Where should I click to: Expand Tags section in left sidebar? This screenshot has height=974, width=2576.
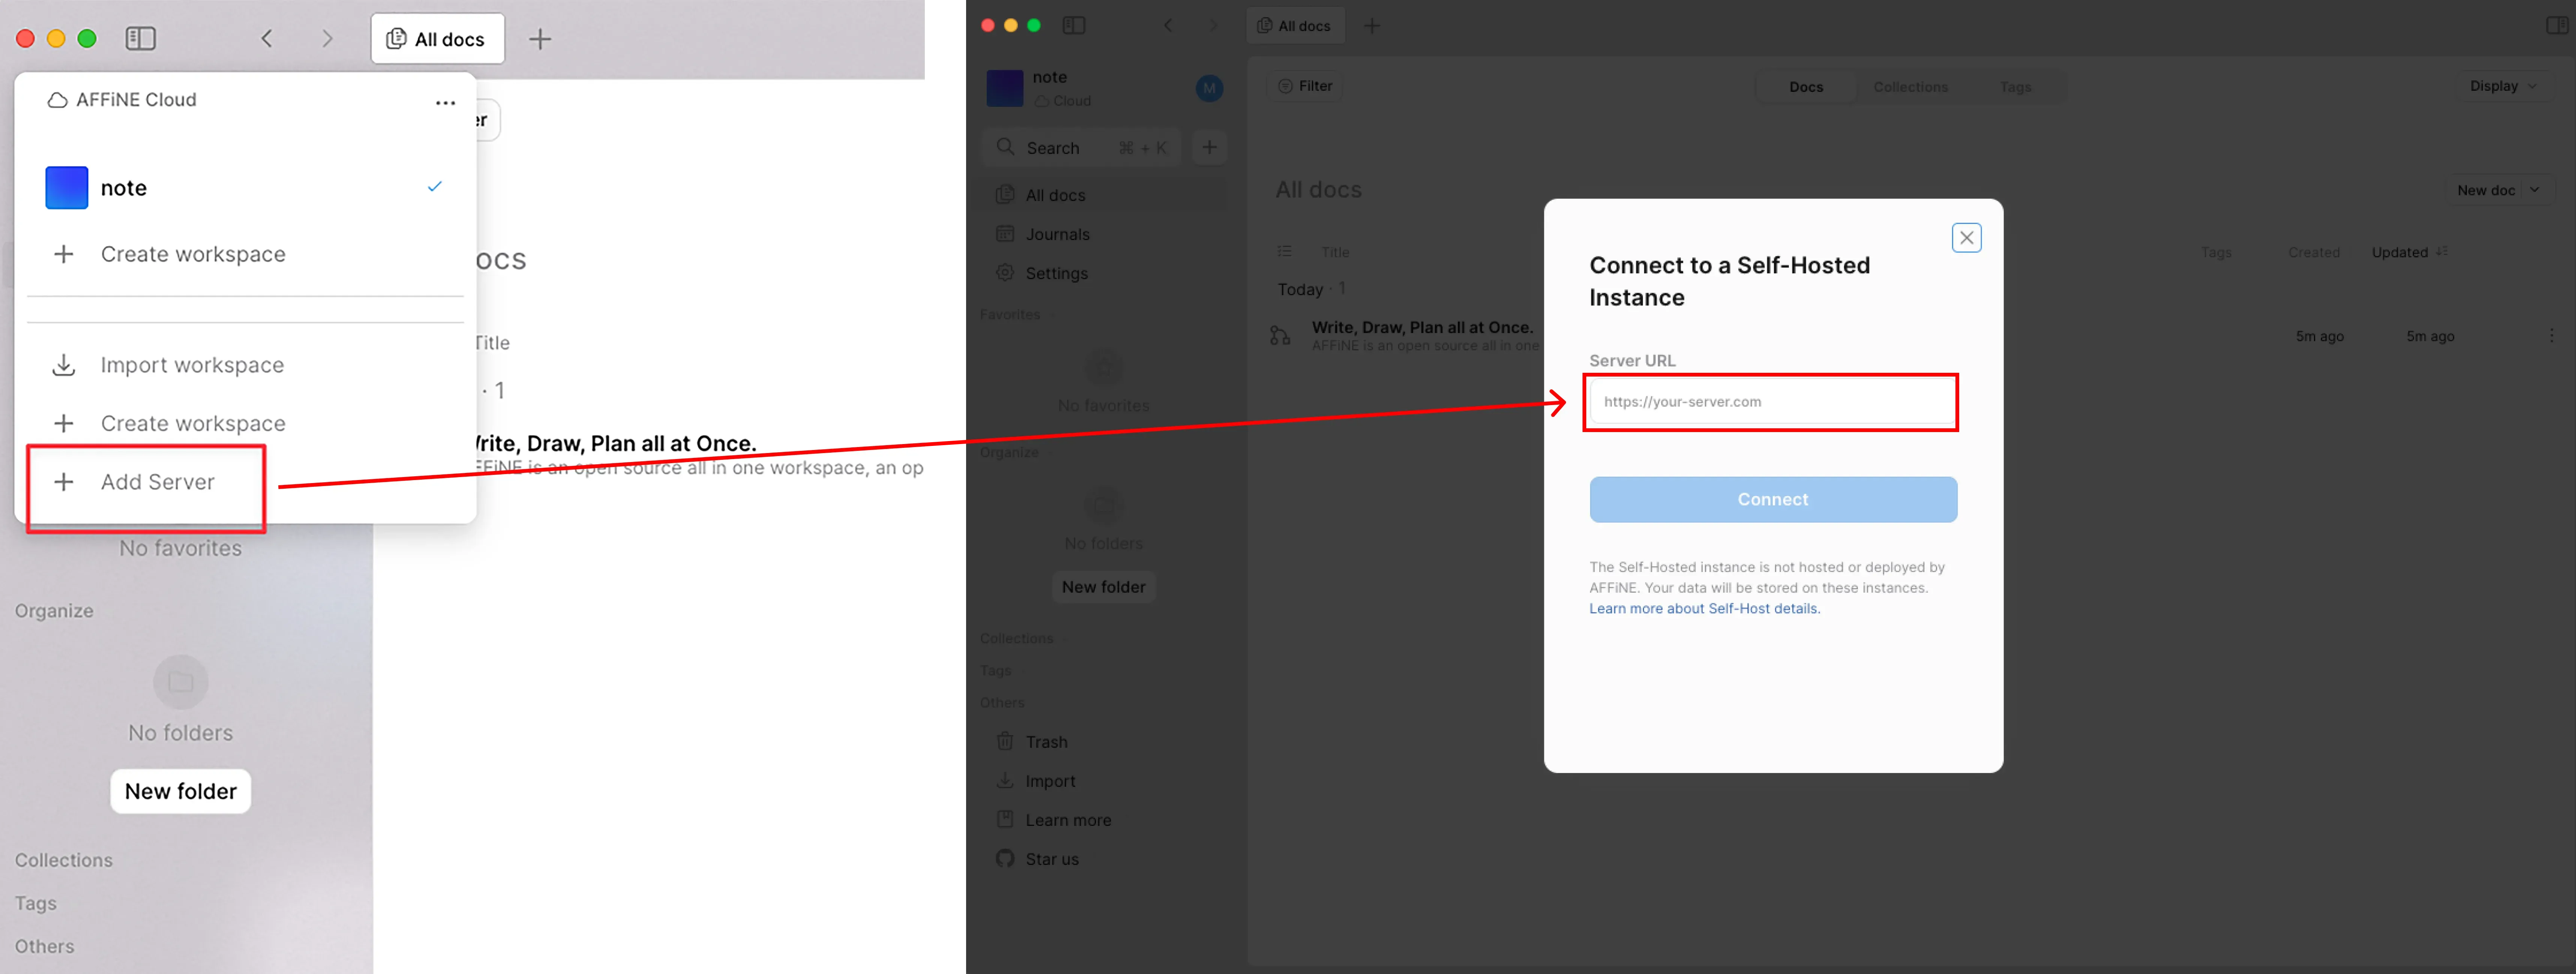pyautogui.click(x=36, y=903)
